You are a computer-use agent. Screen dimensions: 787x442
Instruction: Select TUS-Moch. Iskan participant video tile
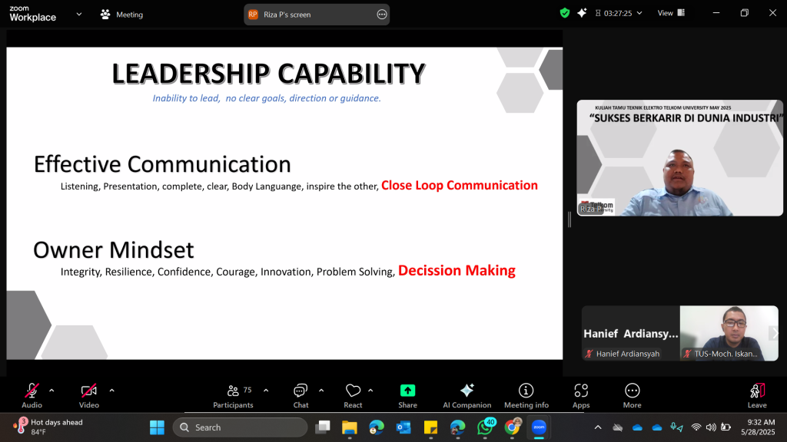pyautogui.click(x=729, y=333)
